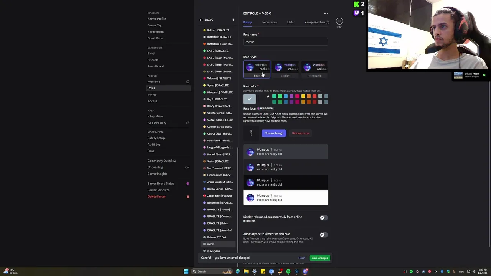
Task: Select the @everyone role in list
Action: coord(218,251)
